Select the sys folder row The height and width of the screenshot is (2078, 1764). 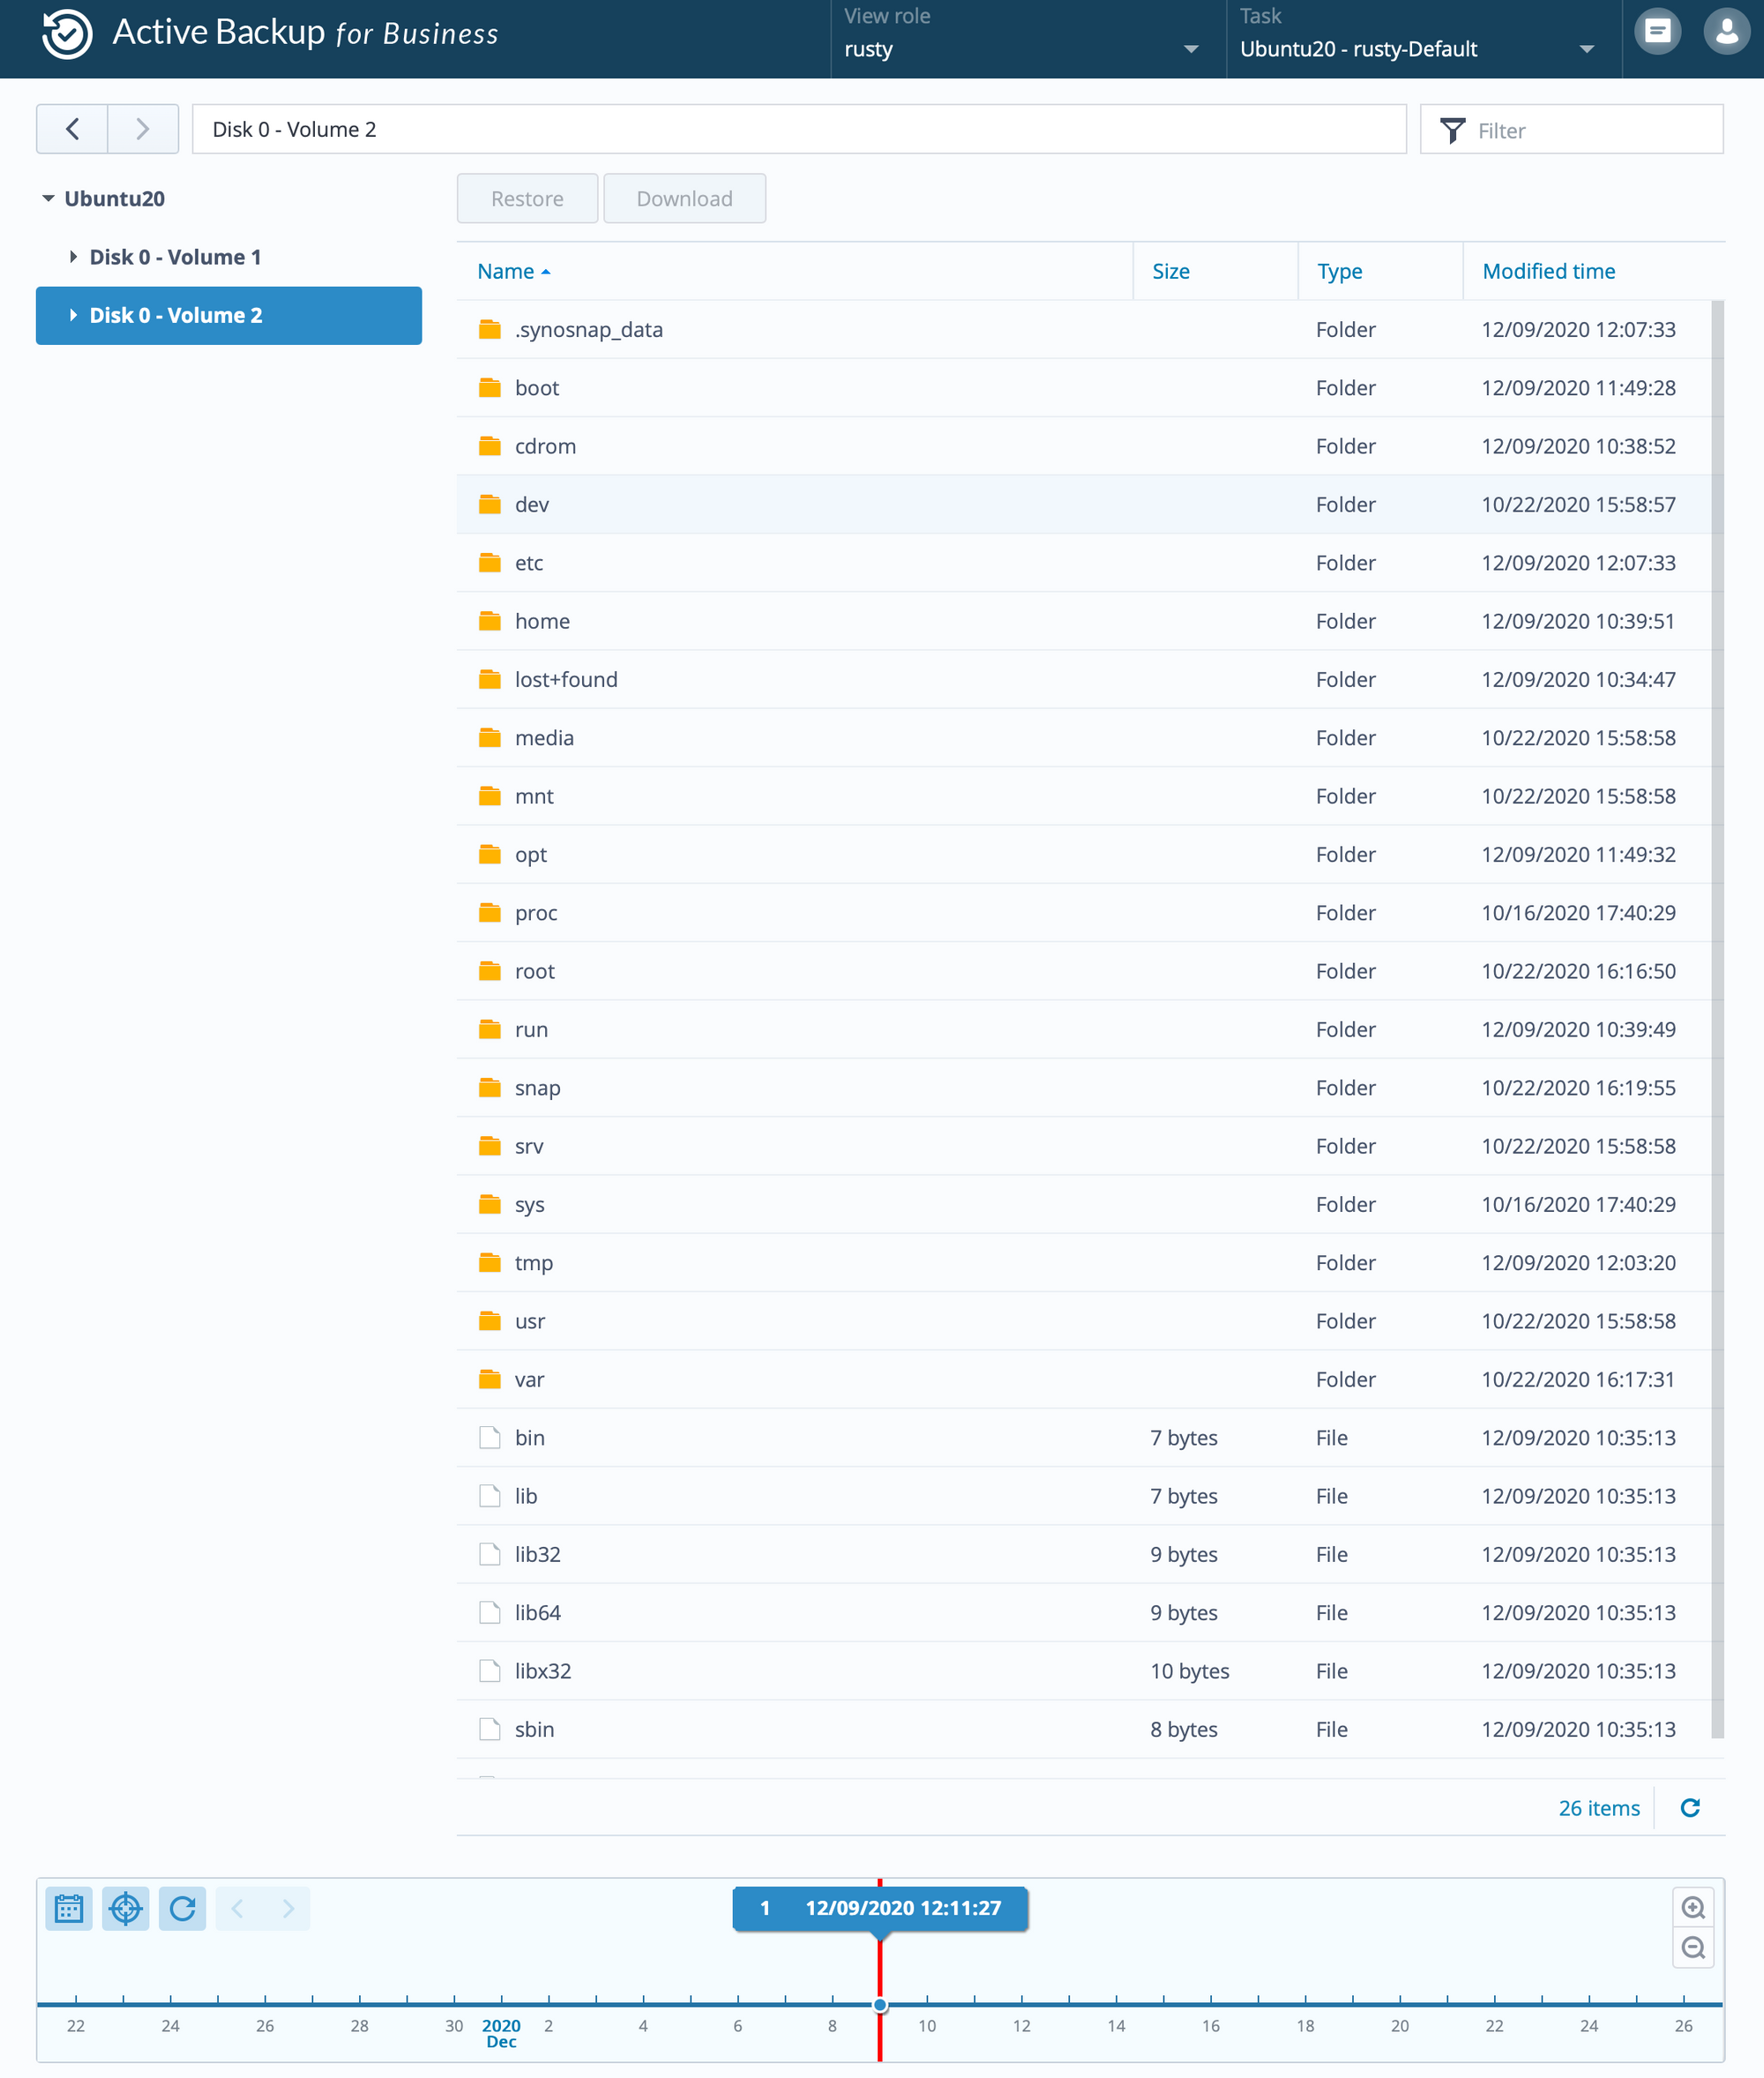pyautogui.click(x=1084, y=1205)
